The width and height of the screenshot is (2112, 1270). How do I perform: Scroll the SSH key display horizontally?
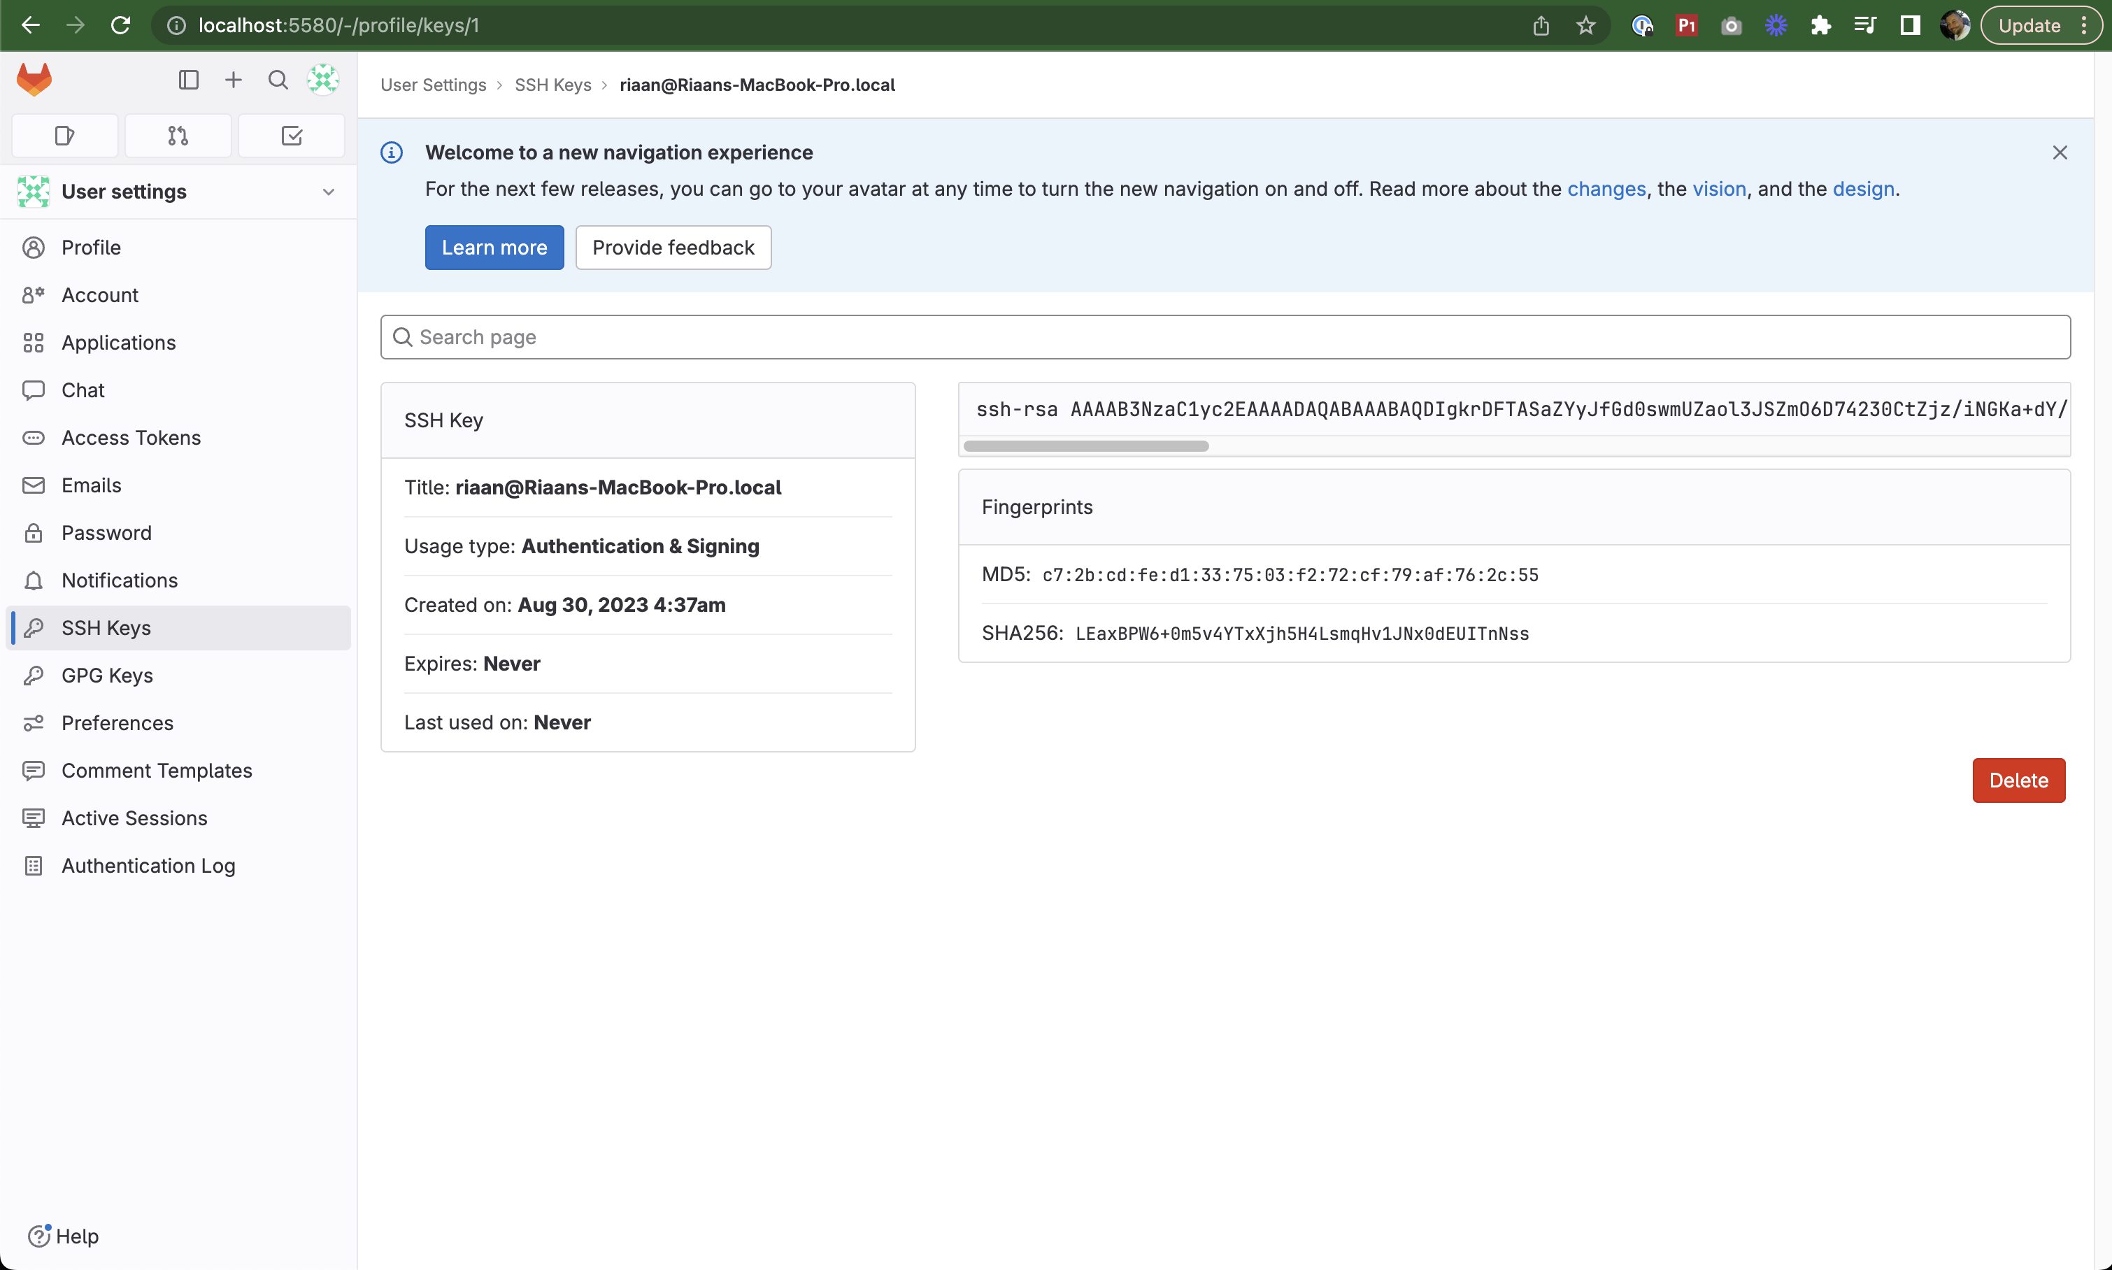click(x=1085, y=446)
